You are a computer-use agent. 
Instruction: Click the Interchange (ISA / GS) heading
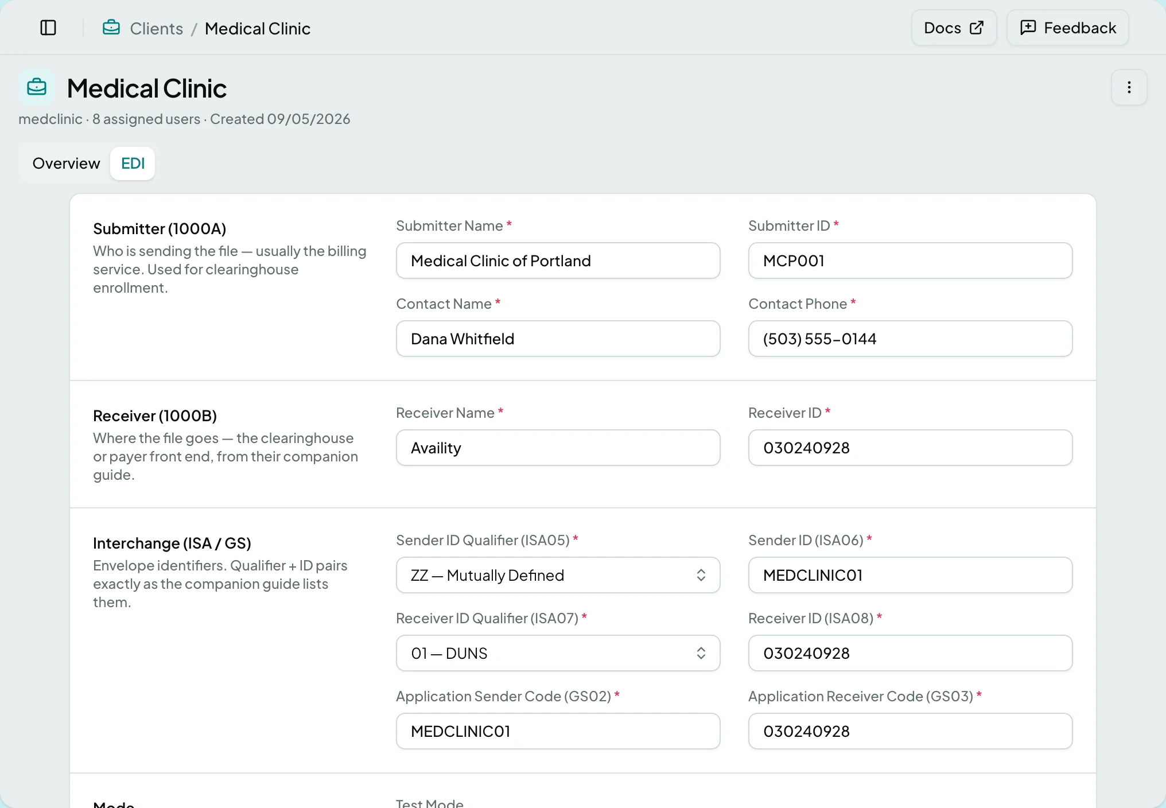[172, 543]
